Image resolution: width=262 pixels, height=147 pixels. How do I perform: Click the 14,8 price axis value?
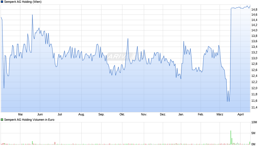pos(254,10)
